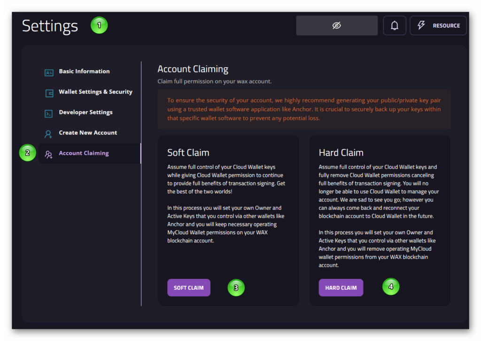Select the Account Claiming menu entry
Viewport: 481px width, 341px height.
tap(89, 153)
